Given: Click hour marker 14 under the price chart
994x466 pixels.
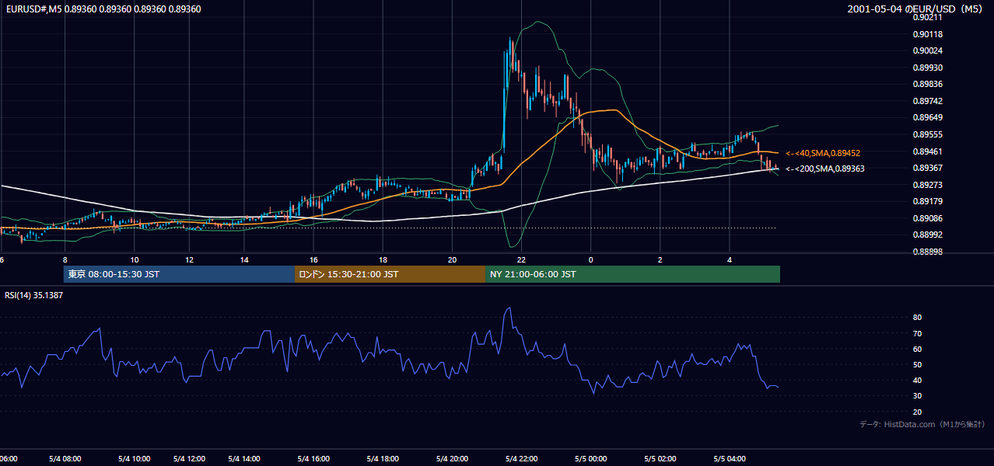Looking at the screenshot, I should coord(243,259).
